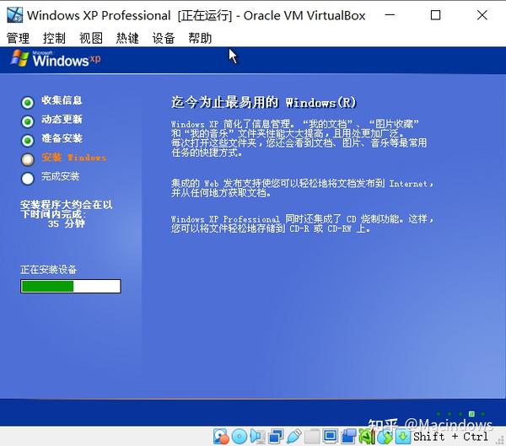Minimize the VirtualBox window

[390, 15]
